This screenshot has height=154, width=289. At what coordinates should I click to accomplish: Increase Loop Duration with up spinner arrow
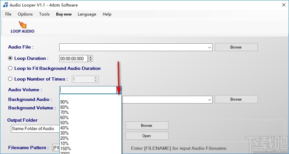point(90,57)
